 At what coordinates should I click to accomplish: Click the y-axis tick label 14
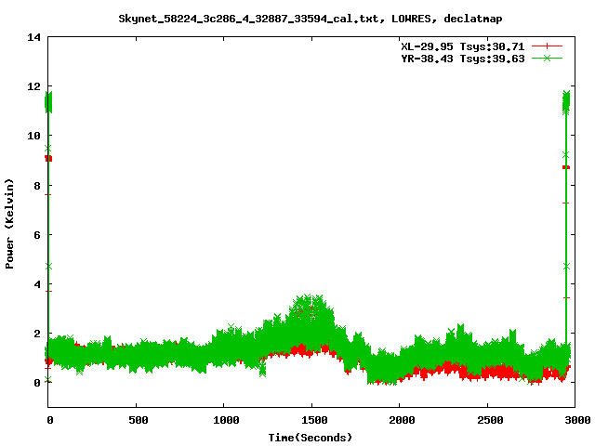coord(33,37)
